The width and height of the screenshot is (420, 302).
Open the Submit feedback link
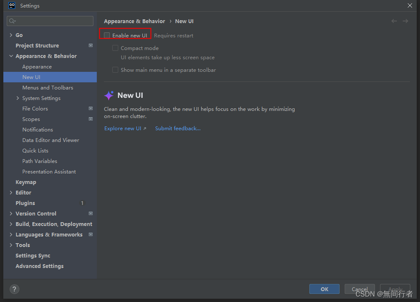[178, 128]
